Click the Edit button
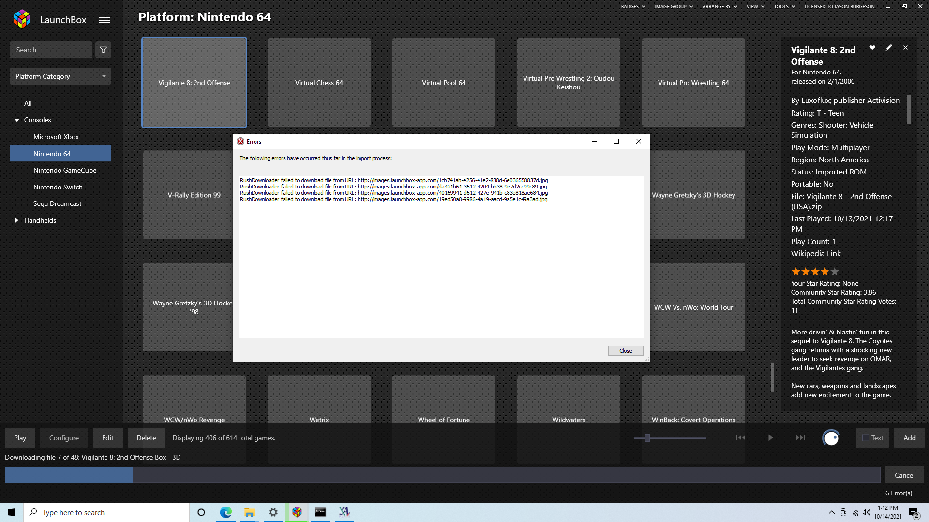This screenshot has width=929, height=522. (107, 438)
